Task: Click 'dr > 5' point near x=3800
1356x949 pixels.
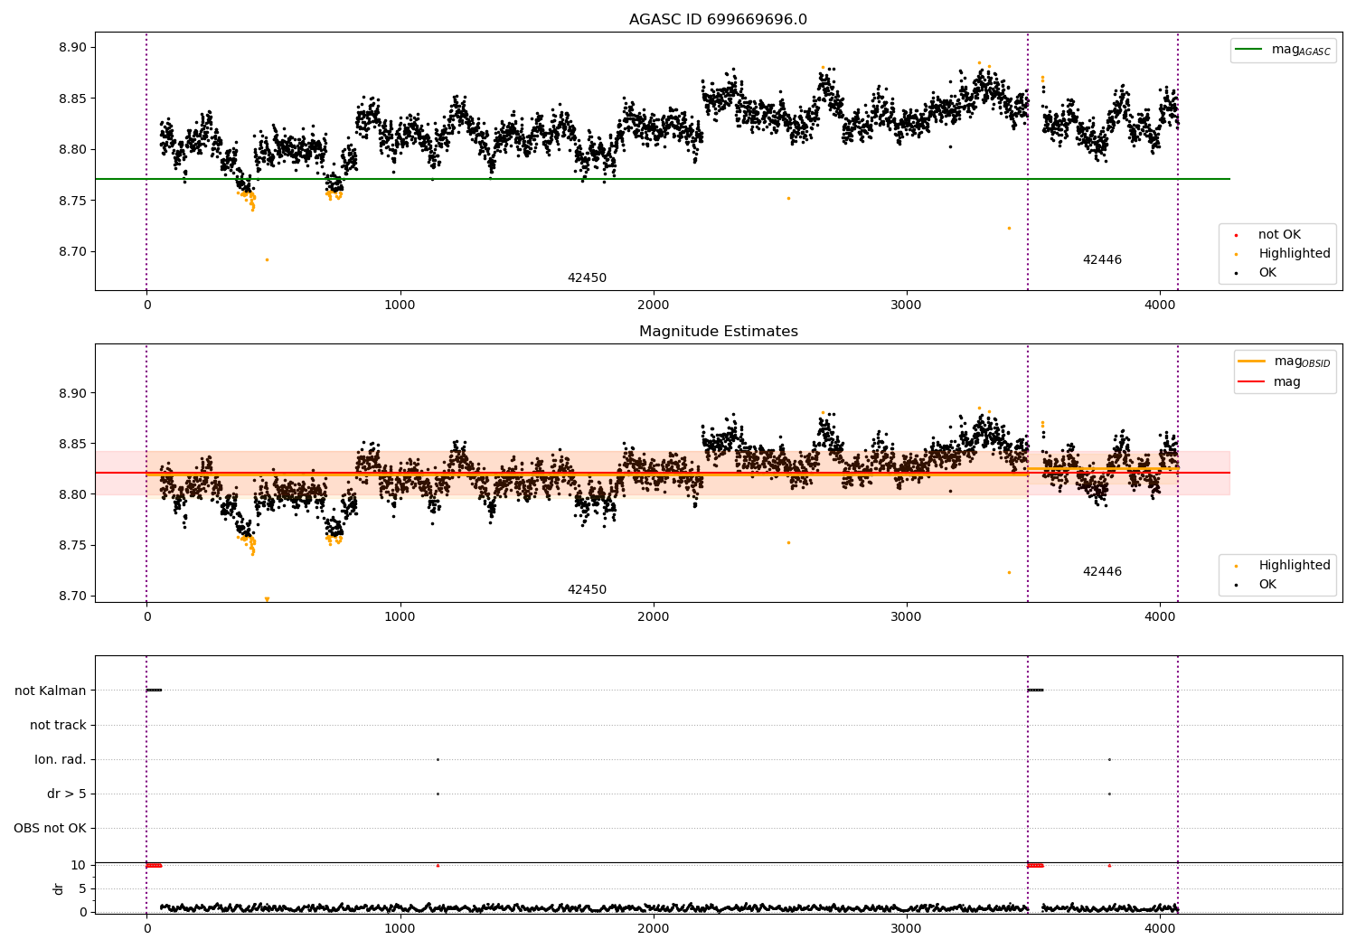Action: tap(1109, 794)
